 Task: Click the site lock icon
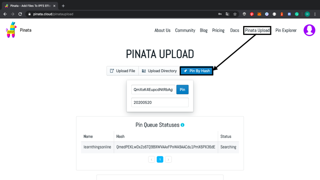pos(29,14)
